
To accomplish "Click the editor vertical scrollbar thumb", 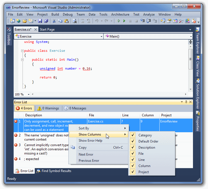I will pos(190,59).
